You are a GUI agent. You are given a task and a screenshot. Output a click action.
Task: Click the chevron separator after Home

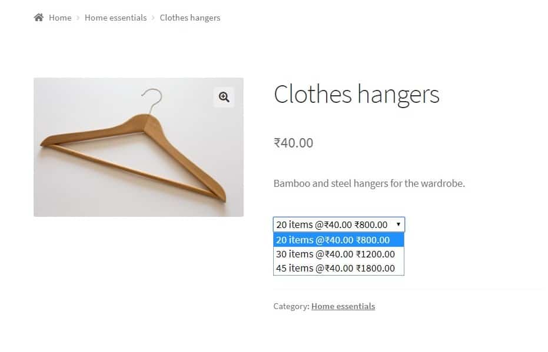click(78, 18)
